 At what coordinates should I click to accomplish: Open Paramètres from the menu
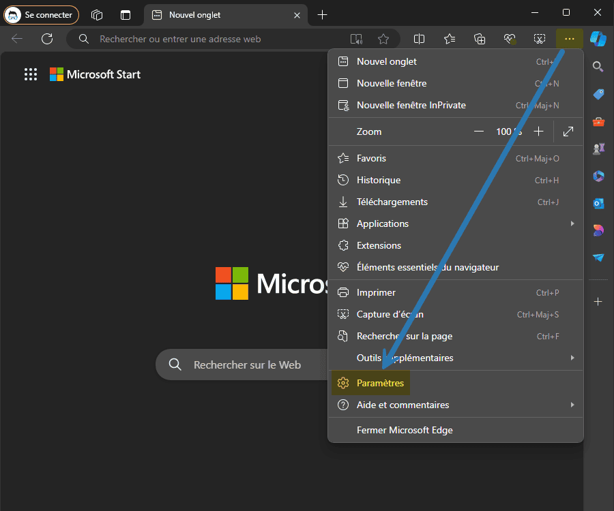456,383
